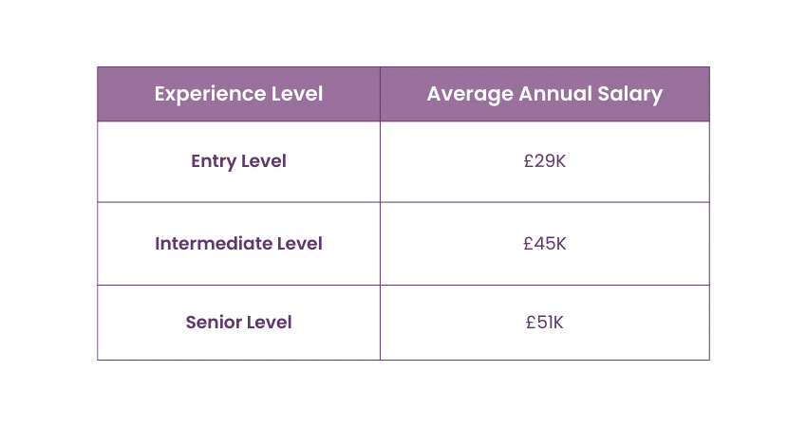This screenshot has height=427, width=807.
Task: Click the Experience Level column header
Action: click(238, 94)
